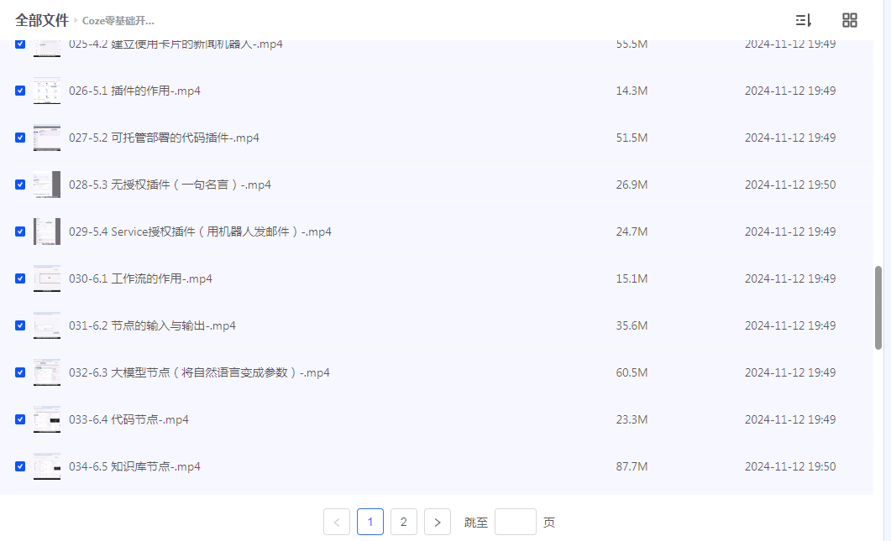The width and height of the screenshot is (891, 541).
Task: Click the jump-to-page input field
Action: pos(515,522)
